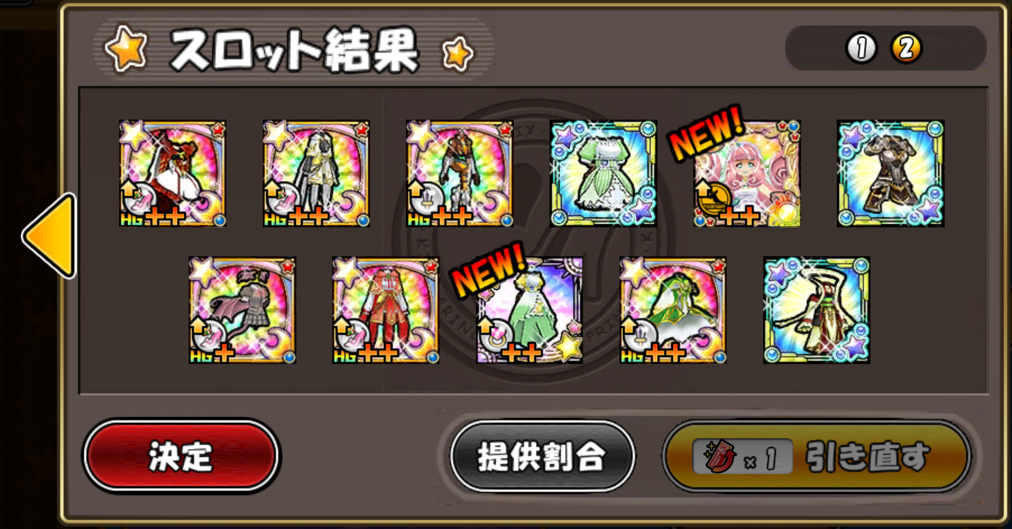This screenshot has width=1012, height=529.
Task: Switch to result page 1
Action: tap(861, 48)
